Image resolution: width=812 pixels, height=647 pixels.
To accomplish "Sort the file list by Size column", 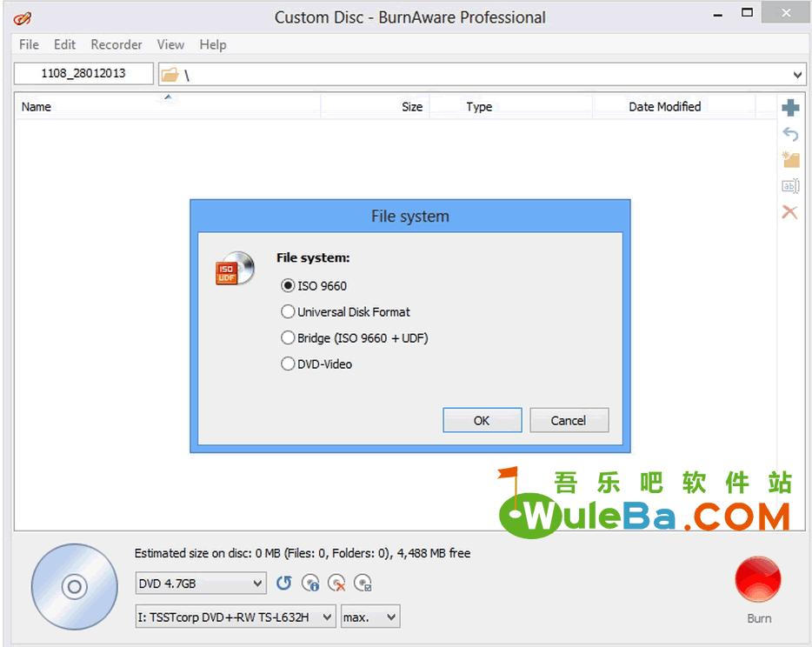I will 376,107.
